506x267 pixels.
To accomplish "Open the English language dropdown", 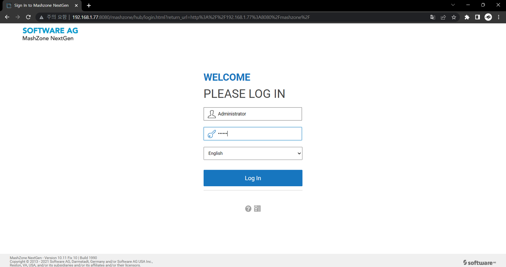I will point(253,153).
